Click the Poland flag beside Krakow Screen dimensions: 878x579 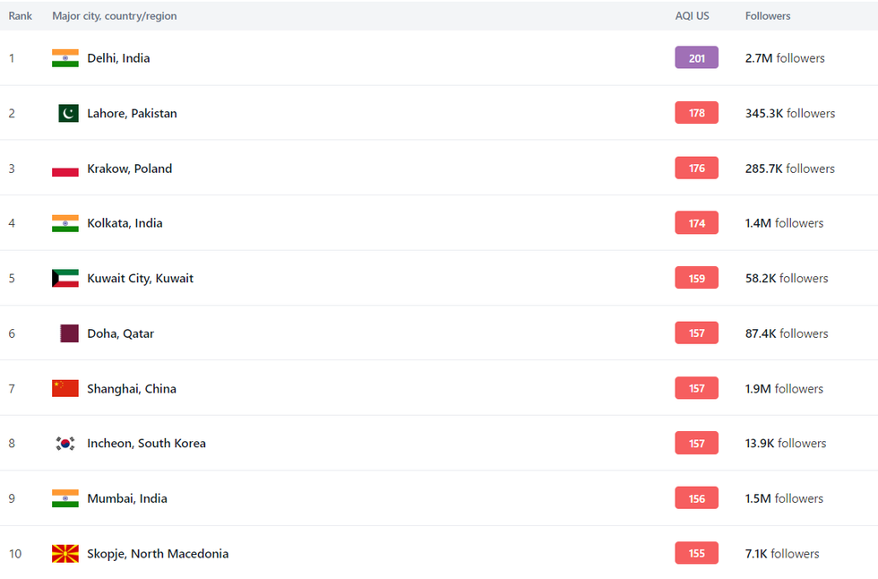(x=65, y=169)
